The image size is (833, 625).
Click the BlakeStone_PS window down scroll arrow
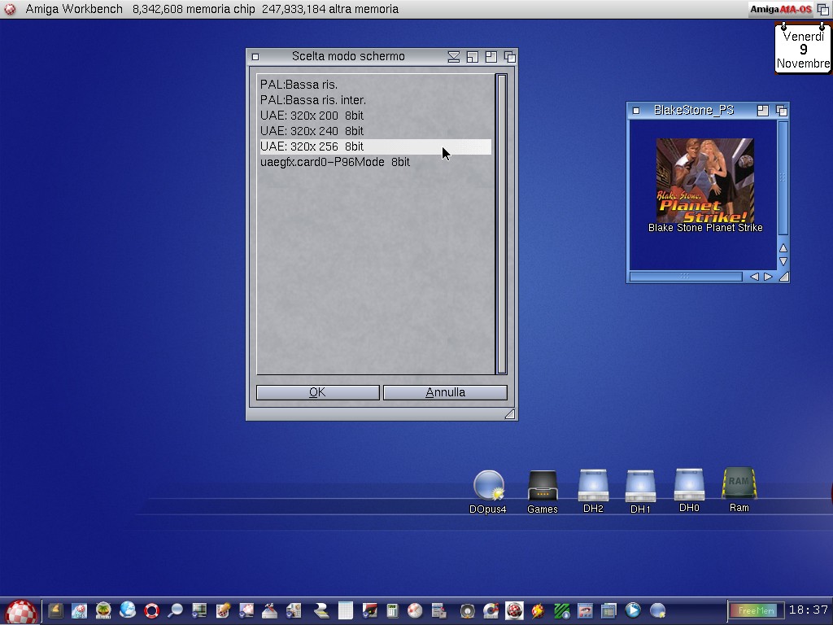[783, 261]
